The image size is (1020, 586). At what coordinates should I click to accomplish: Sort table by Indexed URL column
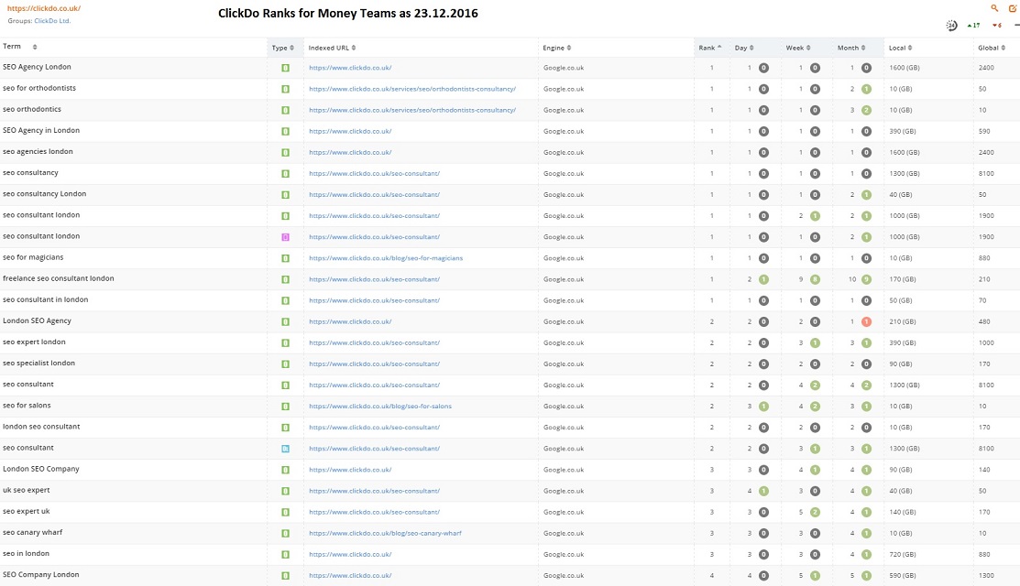click(332, 49)
